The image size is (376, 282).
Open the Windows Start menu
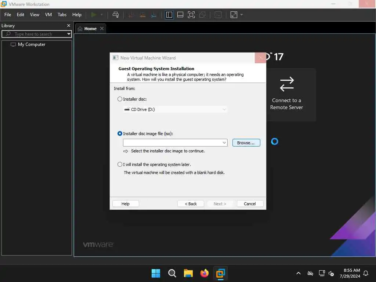coord(156,273)
